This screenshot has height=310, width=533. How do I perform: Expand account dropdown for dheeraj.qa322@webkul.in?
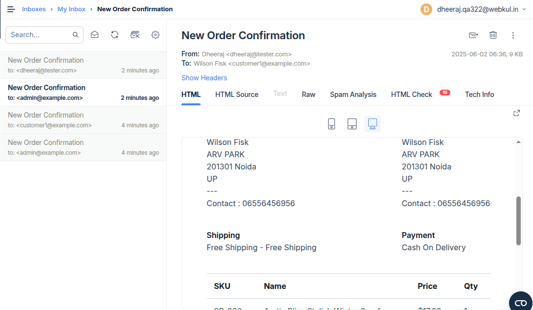(x=525, y=9)
